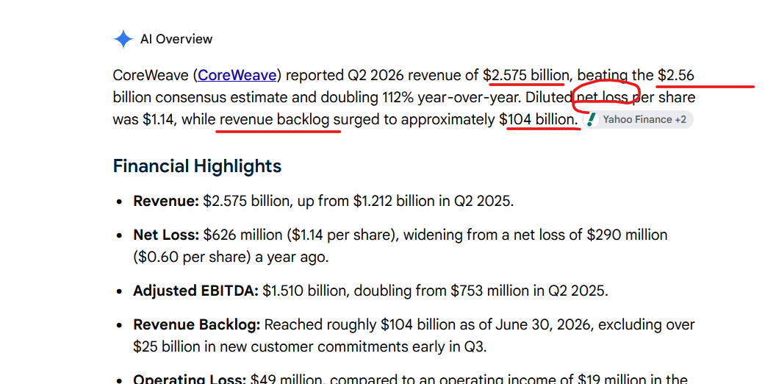Click the bold Net Loss: label
Viewport: 776px width, 384px height.
(166, 235)
